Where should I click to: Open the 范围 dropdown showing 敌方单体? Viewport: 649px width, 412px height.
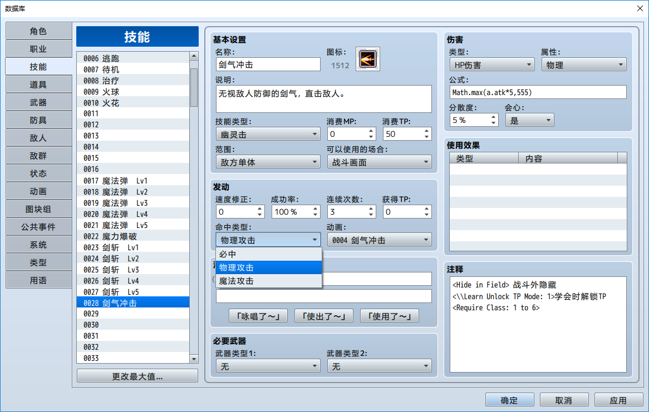[268, 162]
